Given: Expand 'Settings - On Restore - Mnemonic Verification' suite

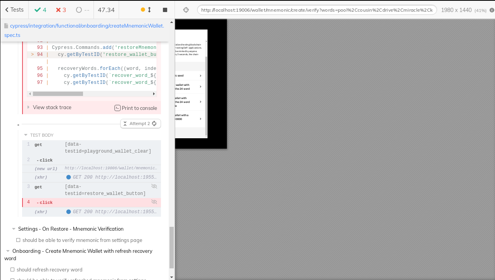Looking at the screenshot, I should pyautogui.click(x=14, y=229).
